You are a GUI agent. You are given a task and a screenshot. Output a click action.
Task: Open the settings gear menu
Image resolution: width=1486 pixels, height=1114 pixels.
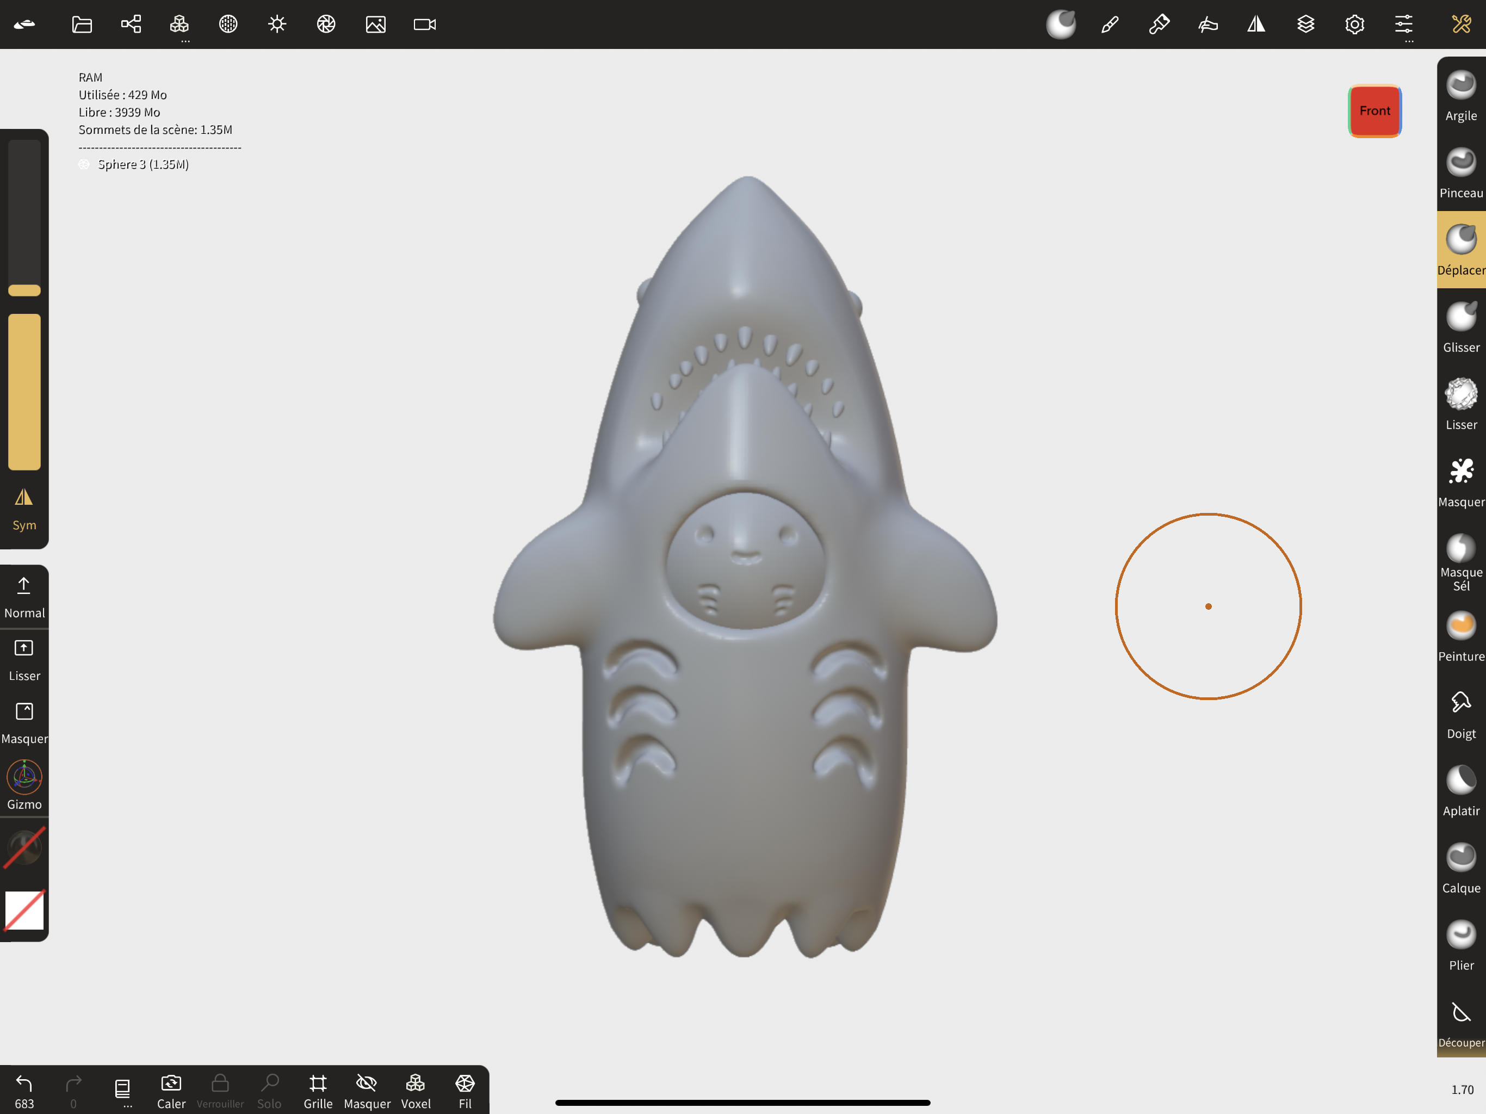pyautogui.click(x=1354, y=25)
